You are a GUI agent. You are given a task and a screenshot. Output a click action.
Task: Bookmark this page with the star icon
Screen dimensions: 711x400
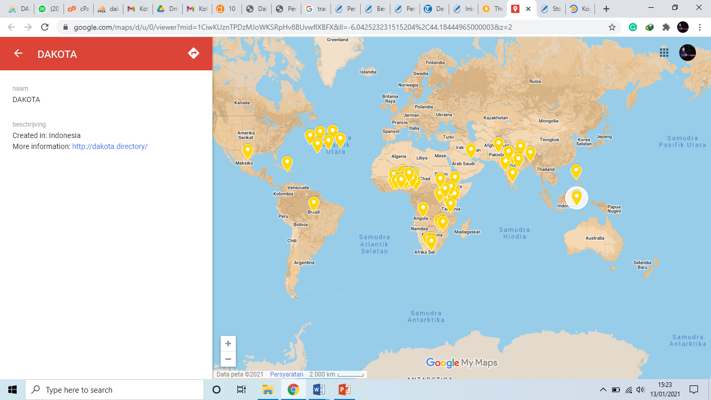[x=612, y=27]
